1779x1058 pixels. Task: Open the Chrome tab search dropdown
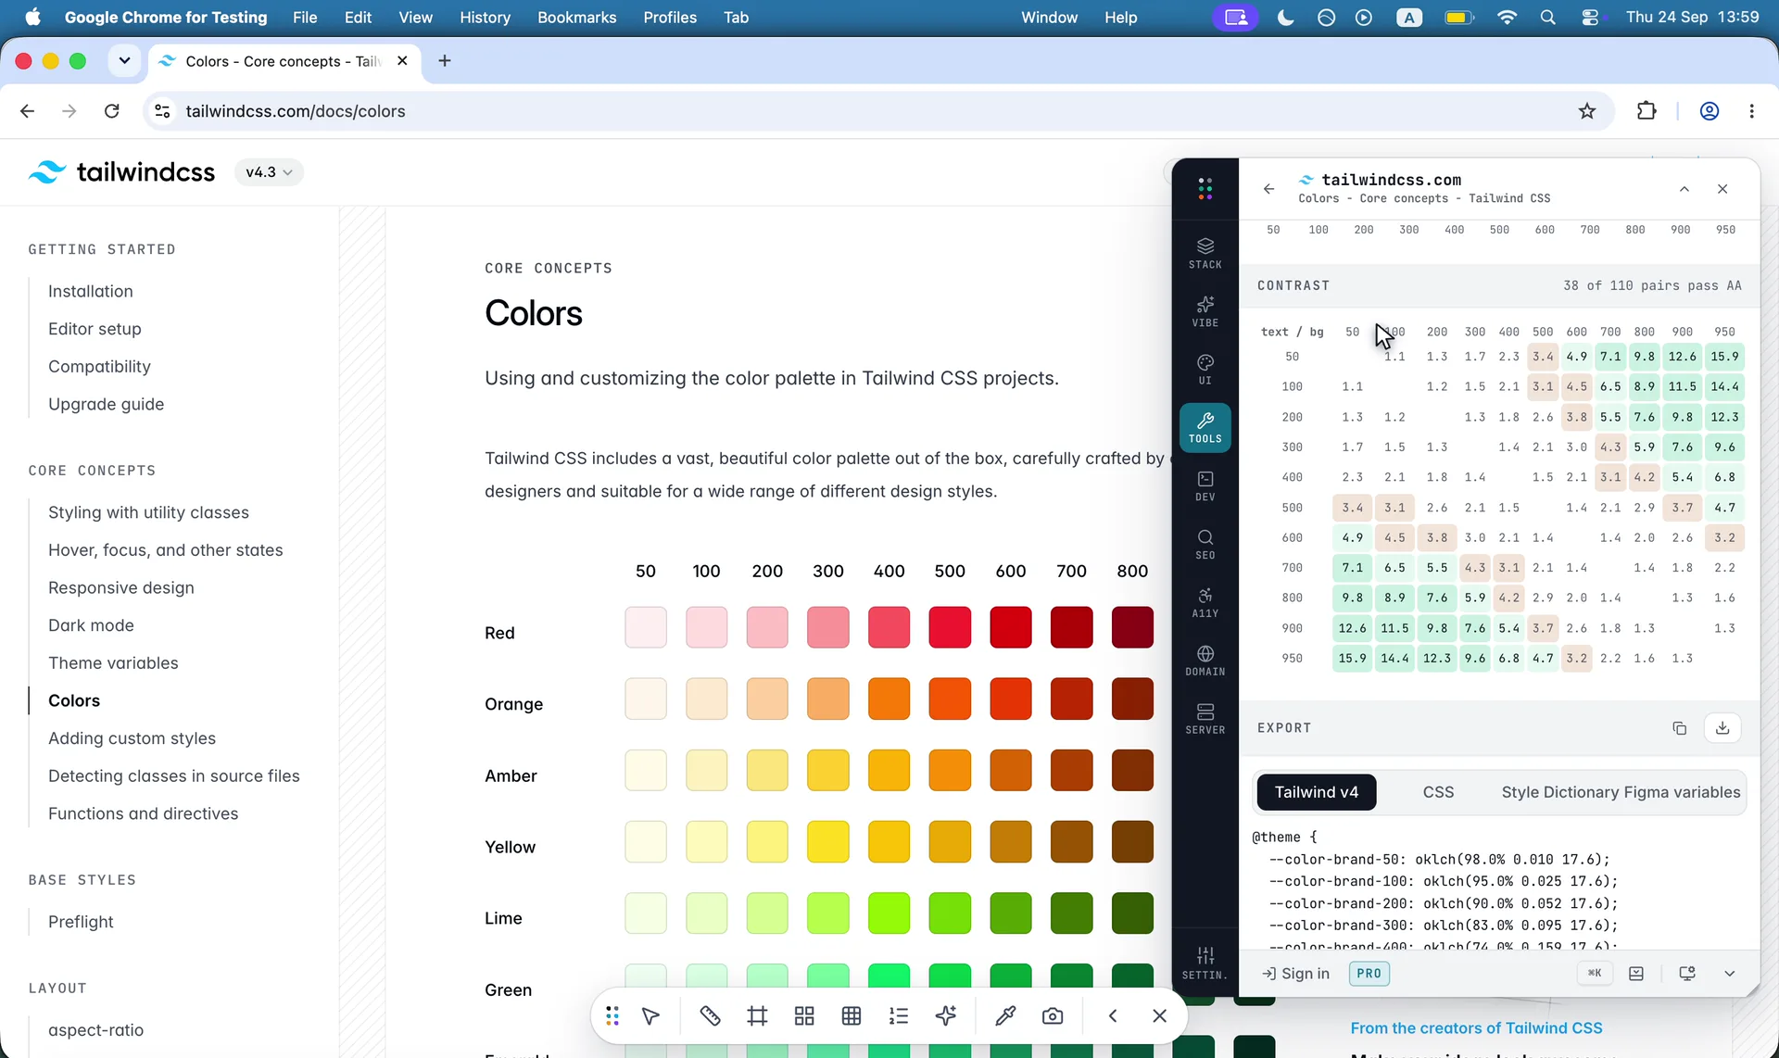pyautogui.click(x=124, y=61)
